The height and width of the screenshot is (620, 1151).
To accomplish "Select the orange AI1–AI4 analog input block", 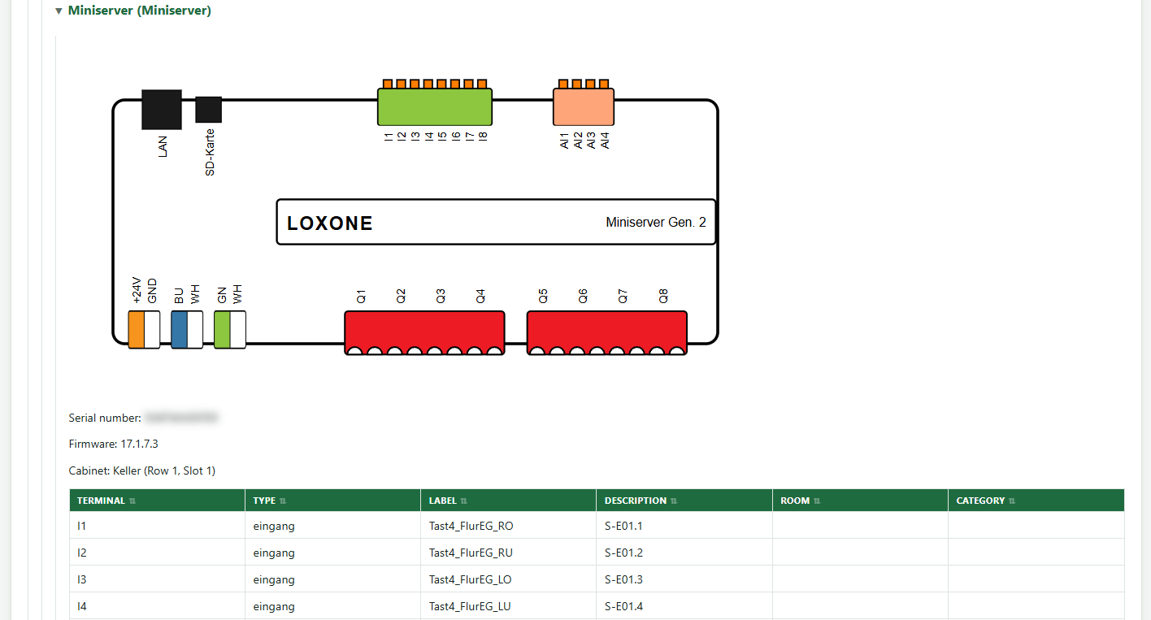I will click(x=584, y=106).
